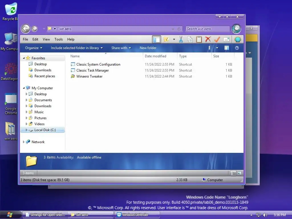Open the View menu

[46, 39]
